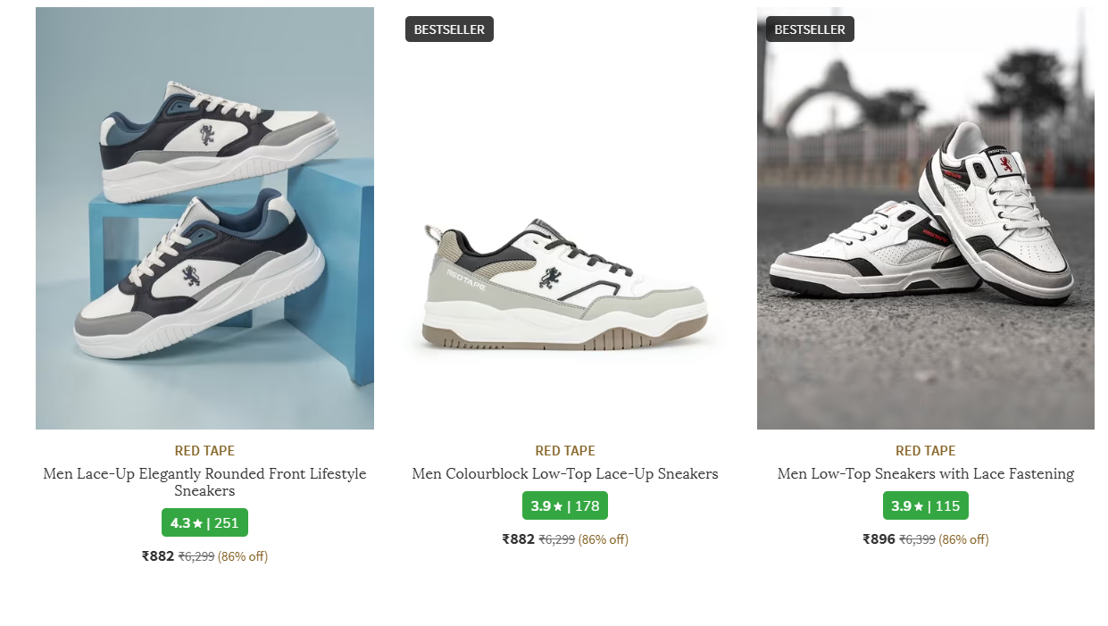Click BESTSELLER badge on Colourblock sneakers
Image resolution: width=1108 pixels, height=626 pixels.
point(449,29)
